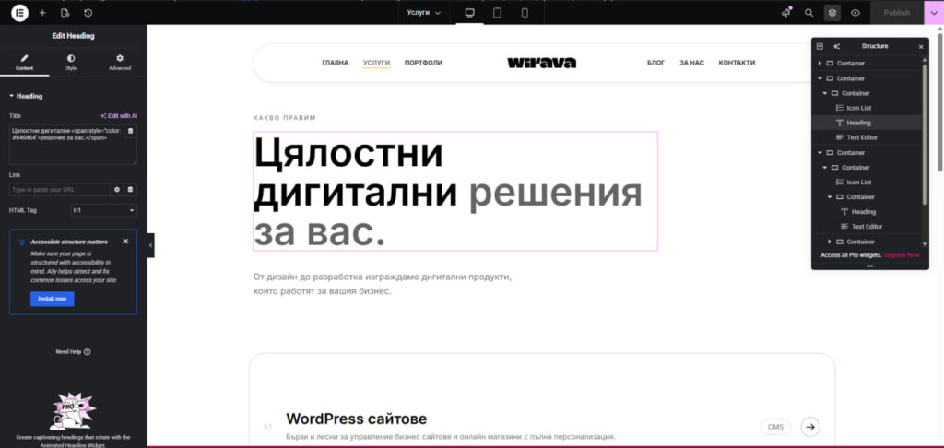Image resolution: width=944 pixels, height=448 pixels.
Task: Open the Услуги page selector dropdown
Action: click(x=424, y=13)
